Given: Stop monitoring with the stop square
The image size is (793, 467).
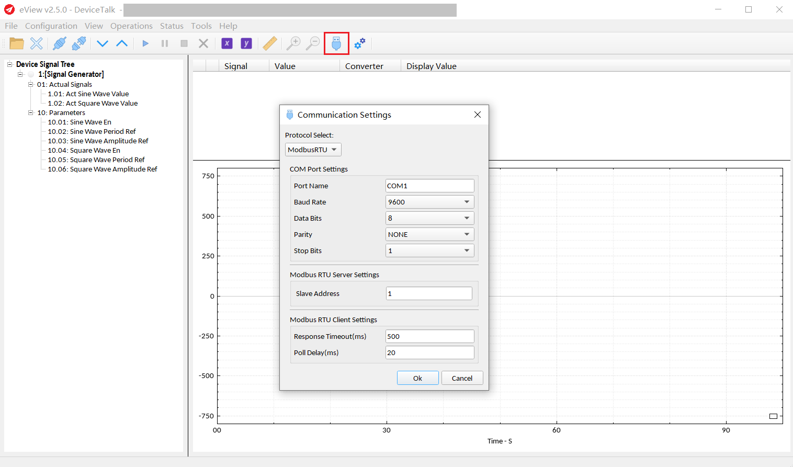Looking at the screenshot, I should [x=184, y=43].
